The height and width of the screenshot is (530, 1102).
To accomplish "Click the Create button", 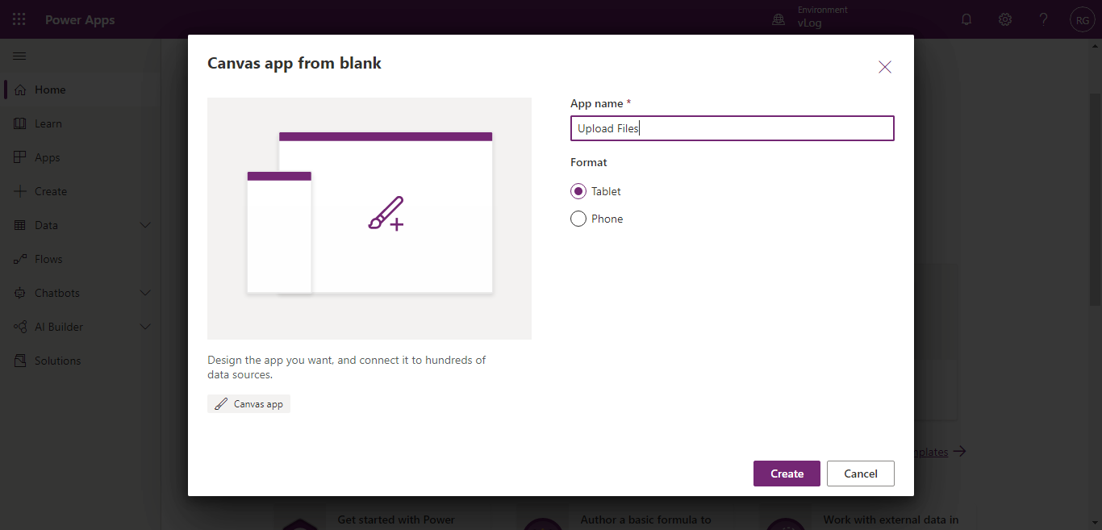I will click(786, 474).
